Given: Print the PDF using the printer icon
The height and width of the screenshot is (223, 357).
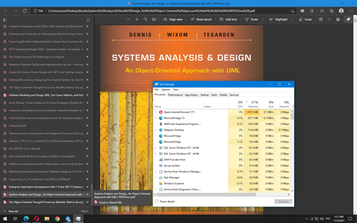Looking at the screenshot, I should (321, 20).
